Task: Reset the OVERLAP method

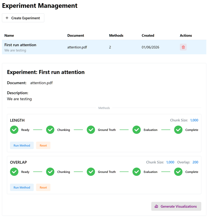Action: click(x=43, y=188)
